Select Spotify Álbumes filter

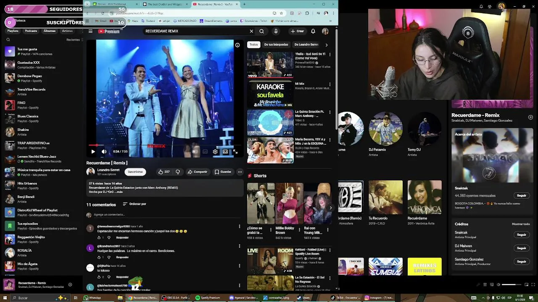[x=49, y=31]
